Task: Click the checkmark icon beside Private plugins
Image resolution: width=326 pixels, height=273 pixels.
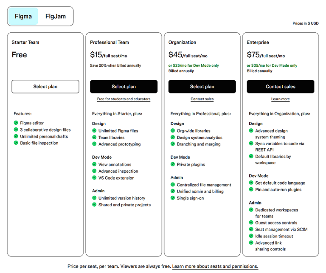Action: pyautogui.click(x=173, y=164)
